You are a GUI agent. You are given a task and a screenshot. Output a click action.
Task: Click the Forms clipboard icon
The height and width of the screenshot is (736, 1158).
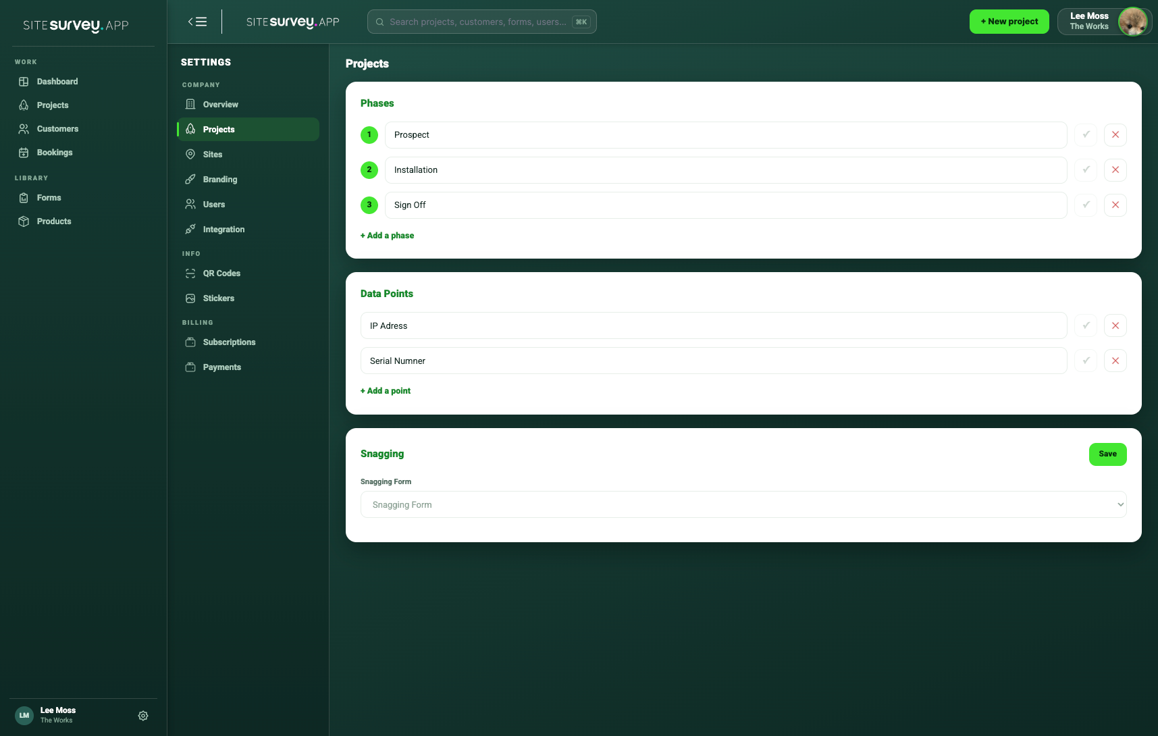(x=24, y=198)
